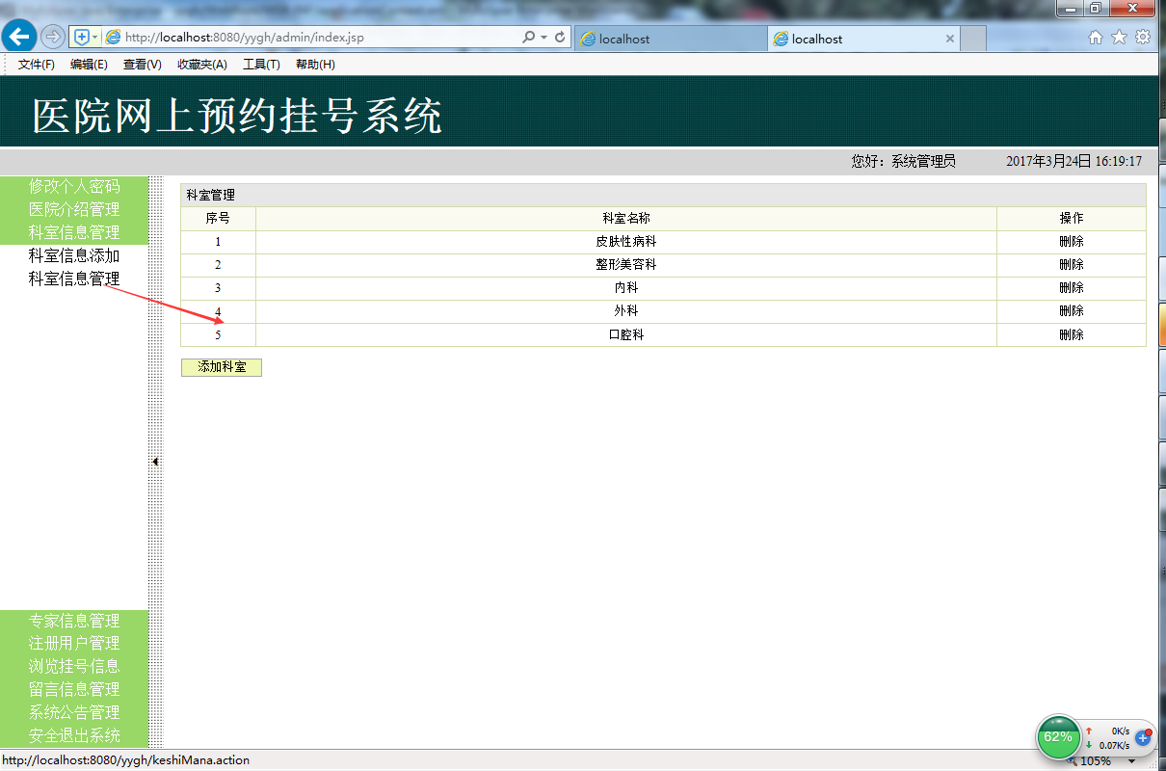Refresh the page with the reload icon
1166x771 pixels.
point(560,37)
